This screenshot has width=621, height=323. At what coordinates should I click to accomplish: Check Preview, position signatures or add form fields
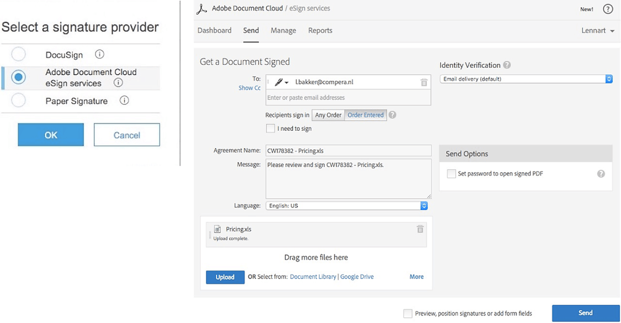tap(408, 314)
